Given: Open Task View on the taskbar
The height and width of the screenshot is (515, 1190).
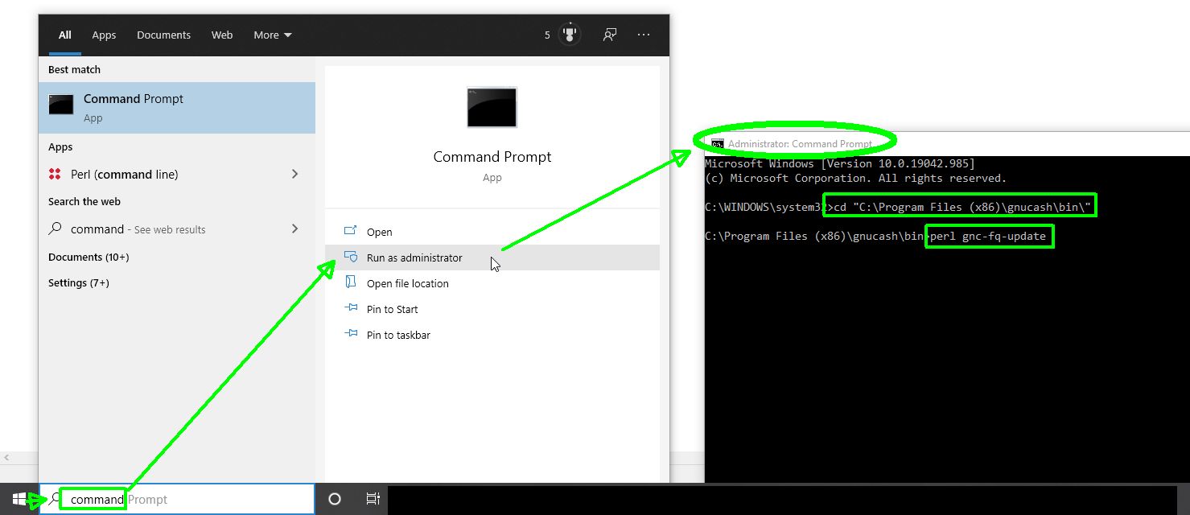Looking at the screenshot, I should (373, 499).
